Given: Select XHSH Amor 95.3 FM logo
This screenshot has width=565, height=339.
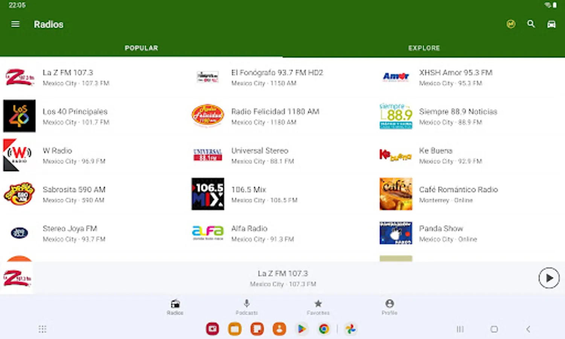Looking at the screenshot, I should (x=396, y=77).
